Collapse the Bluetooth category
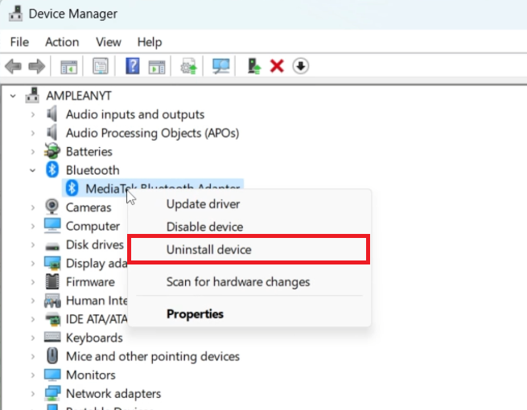The image size is (527, 410). [x=32, y=170]
